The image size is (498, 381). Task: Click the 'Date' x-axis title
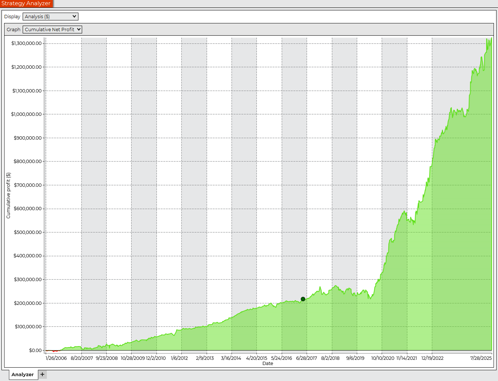(x=268, y=363)
